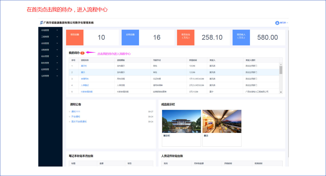
Task: Click the 通知公告 section heading
Action: [x=76, y=105]
